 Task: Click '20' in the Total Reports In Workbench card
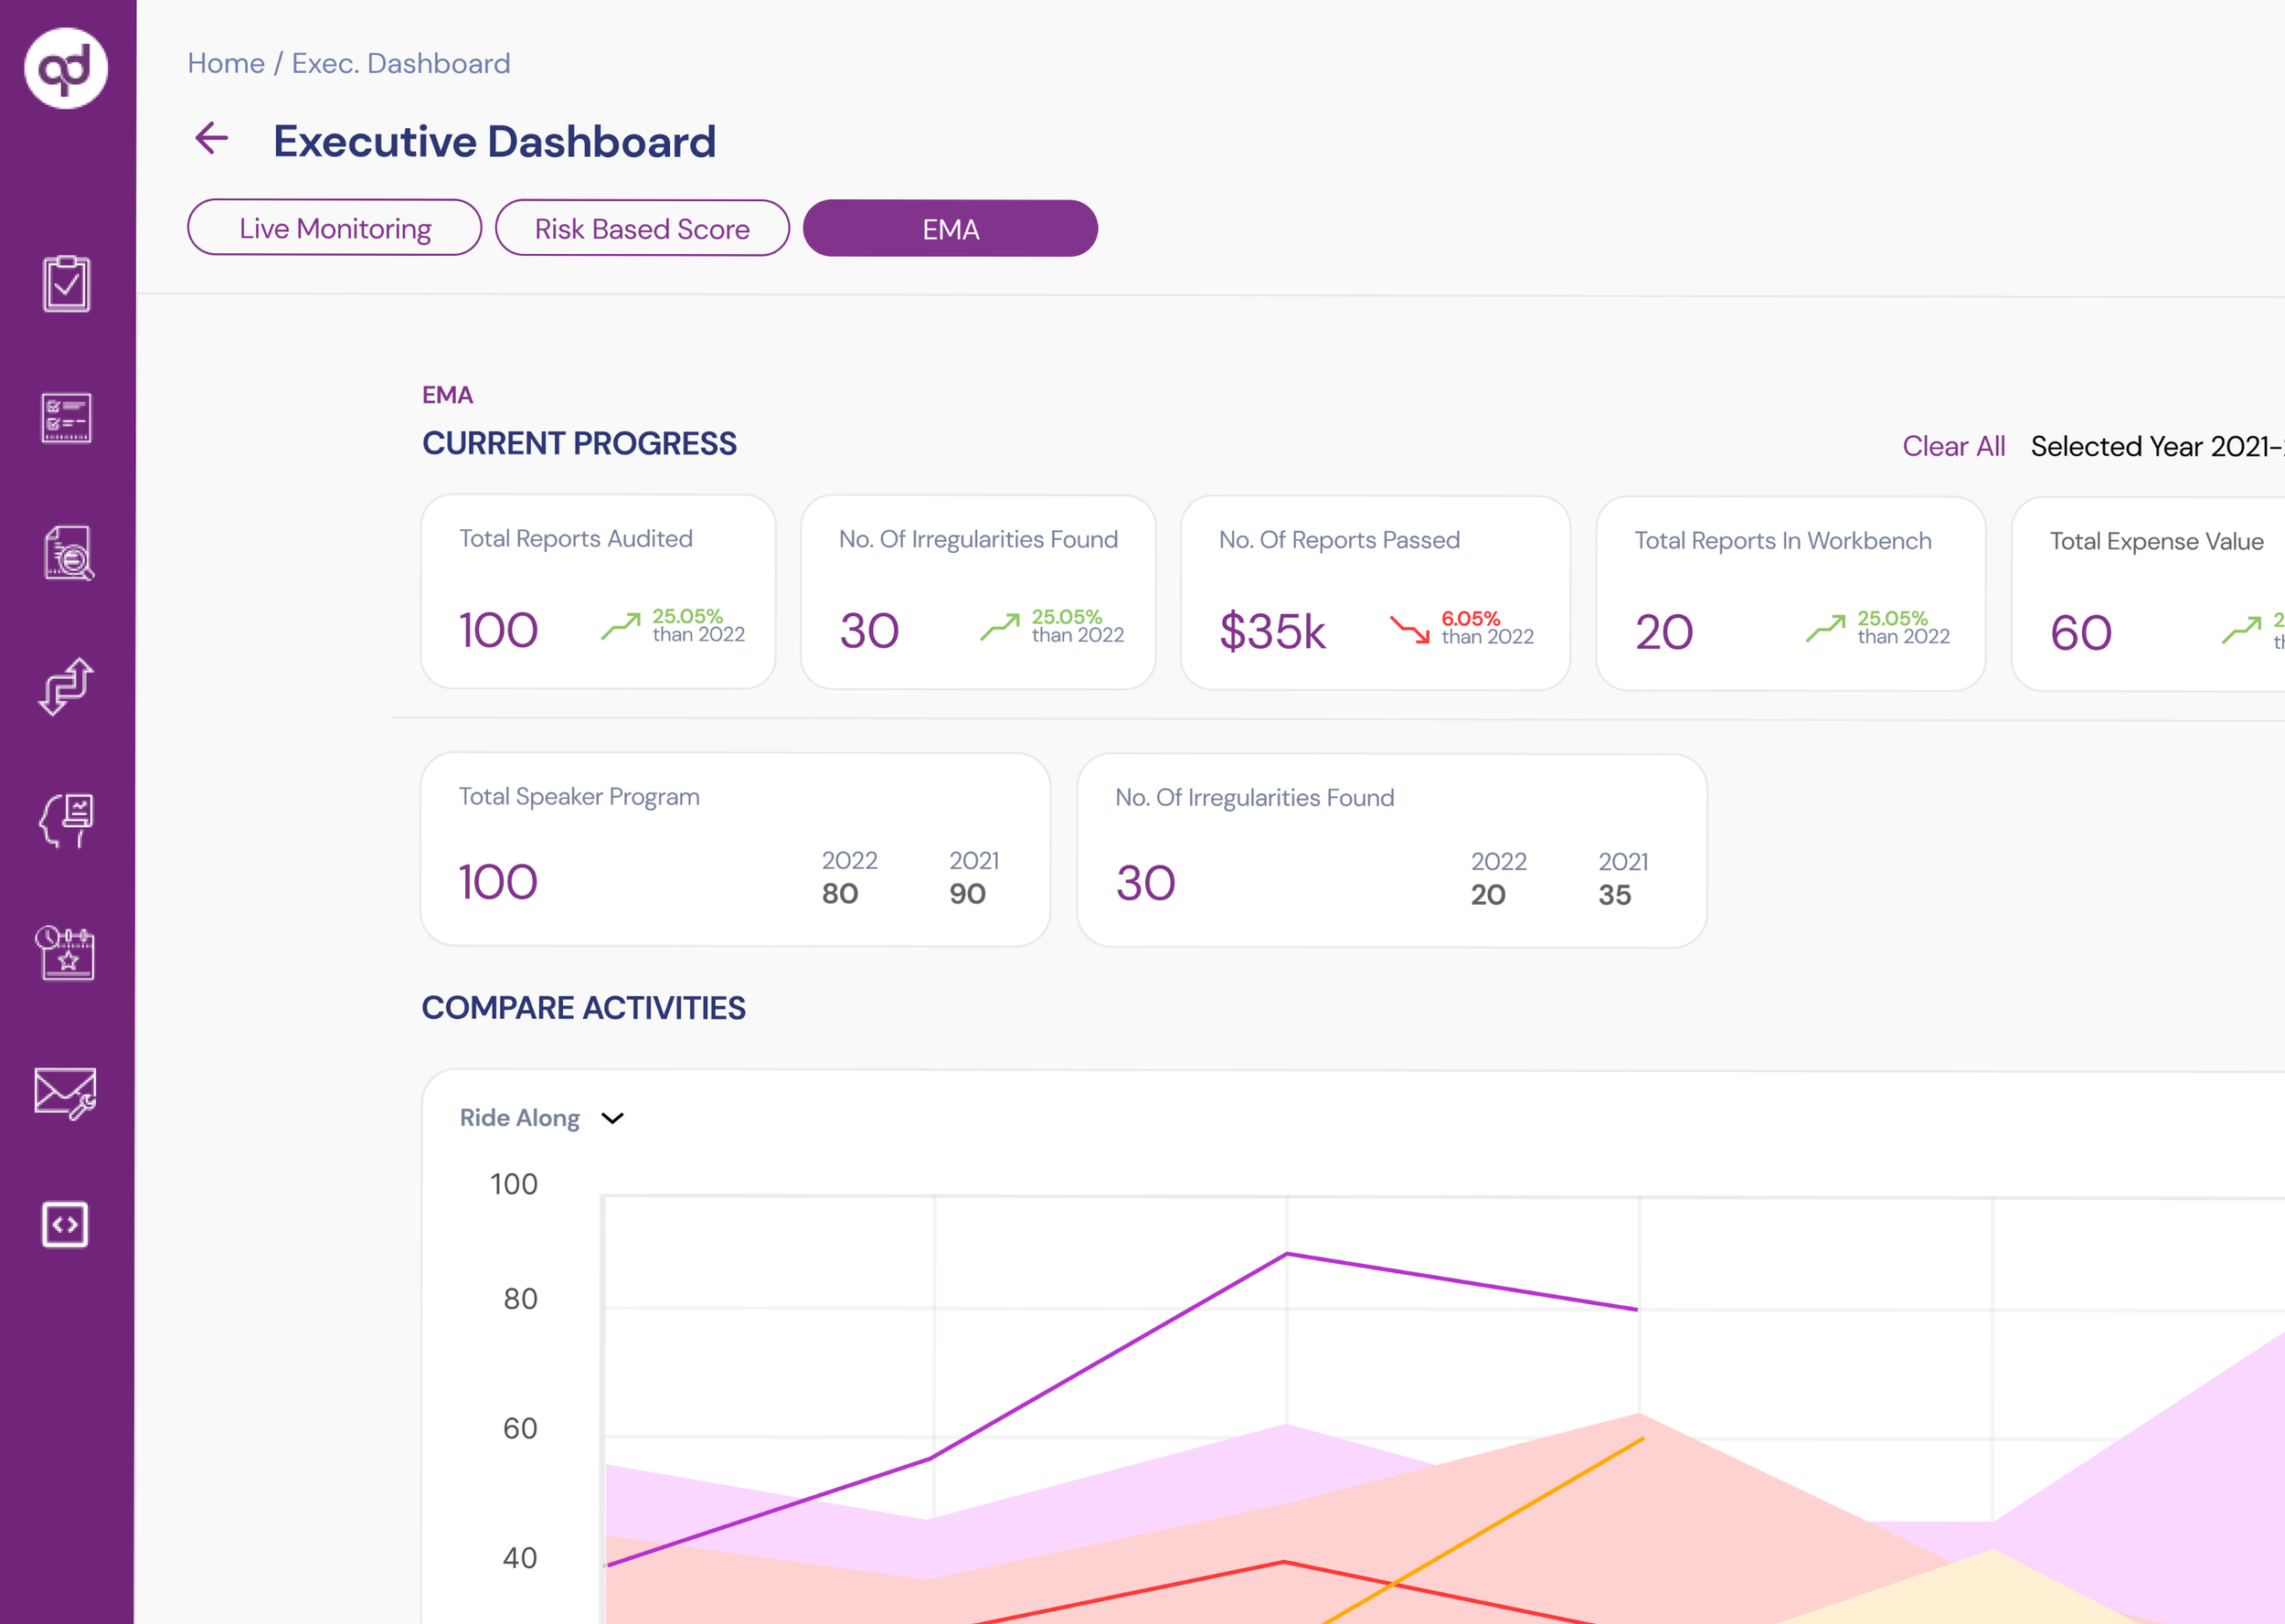click(1664, 632)
